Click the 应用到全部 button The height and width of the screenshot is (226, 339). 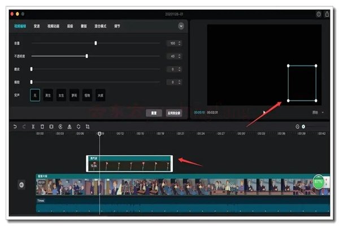click(174, 112)
